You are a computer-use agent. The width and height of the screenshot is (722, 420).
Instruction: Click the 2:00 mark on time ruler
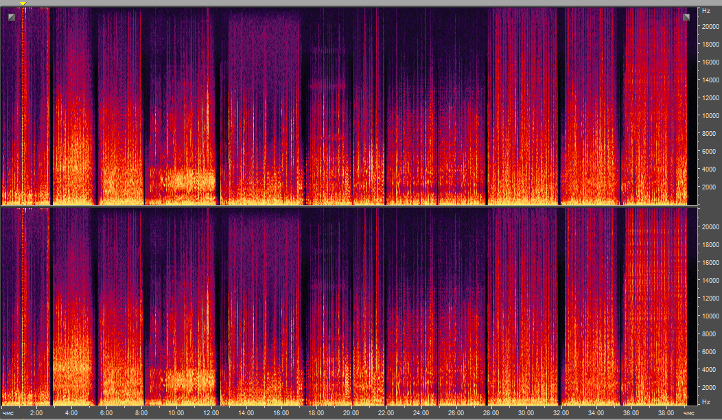coord(36,412)
